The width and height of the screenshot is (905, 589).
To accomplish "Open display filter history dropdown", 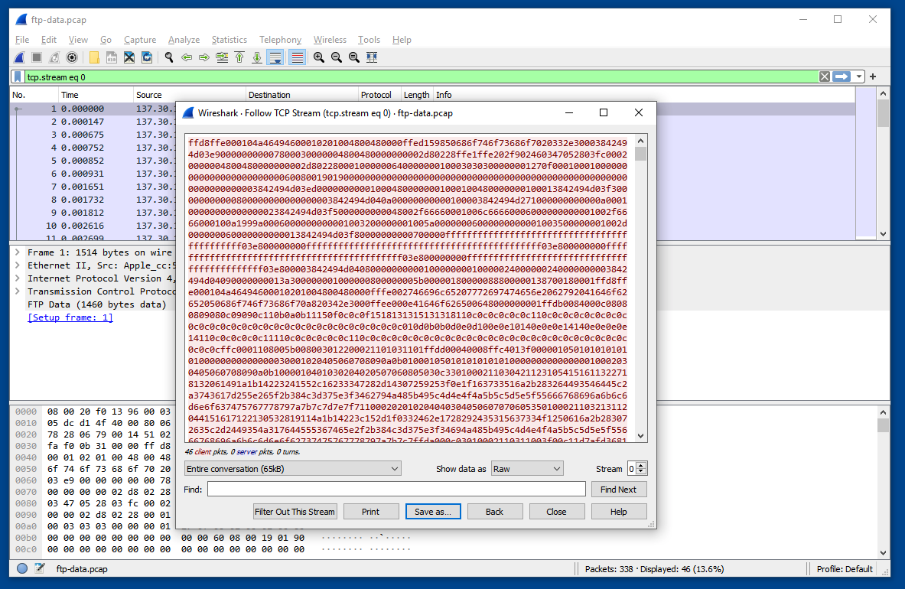I will tap(859, 76).
